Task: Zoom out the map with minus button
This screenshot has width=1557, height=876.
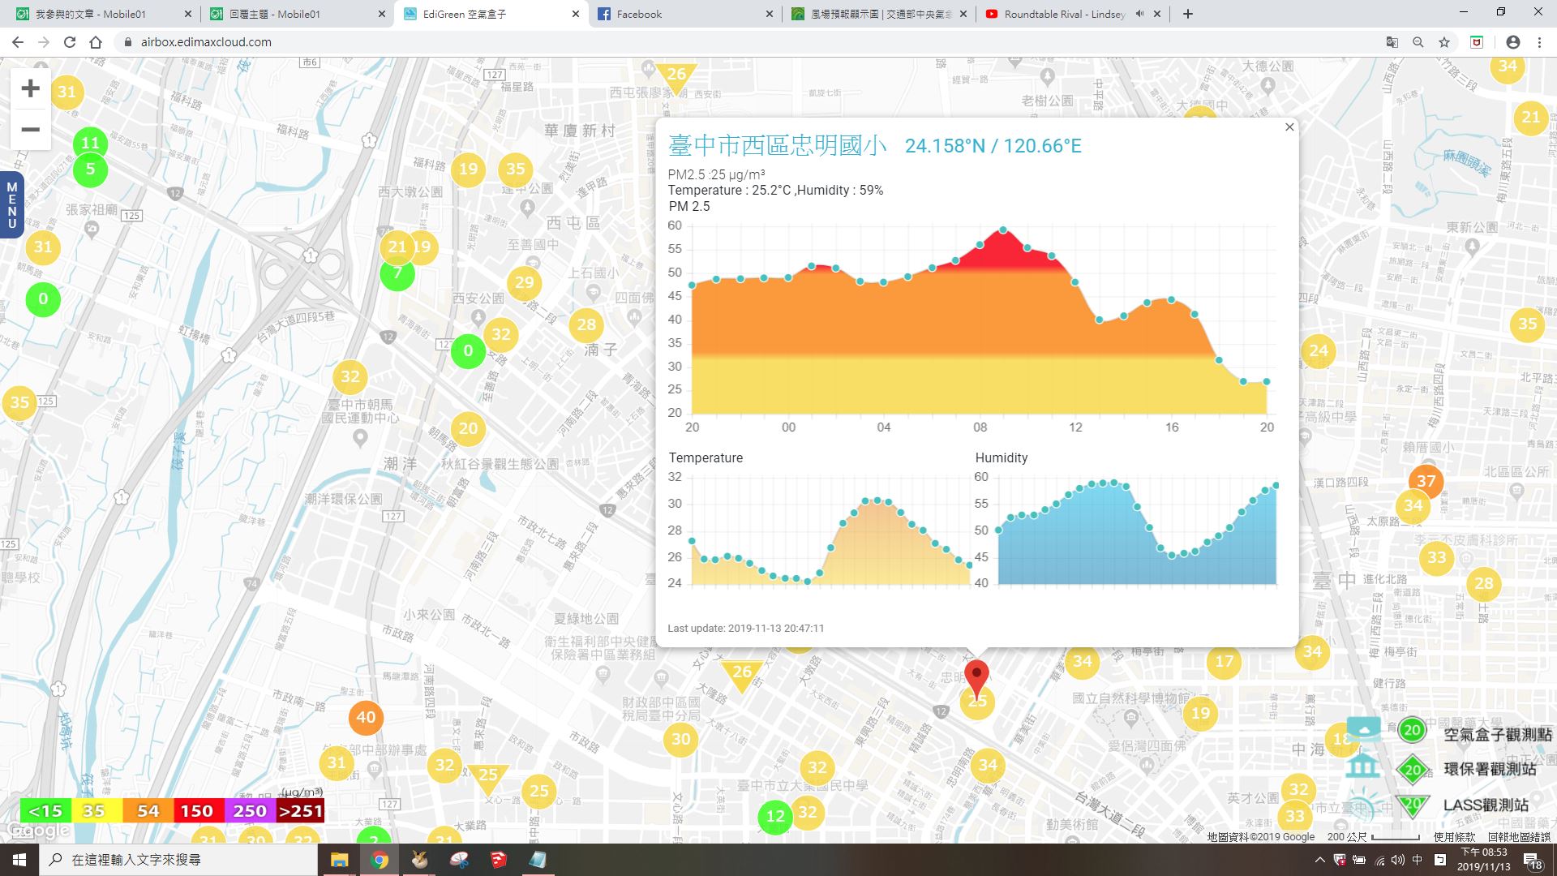Action: click(30, 129)
